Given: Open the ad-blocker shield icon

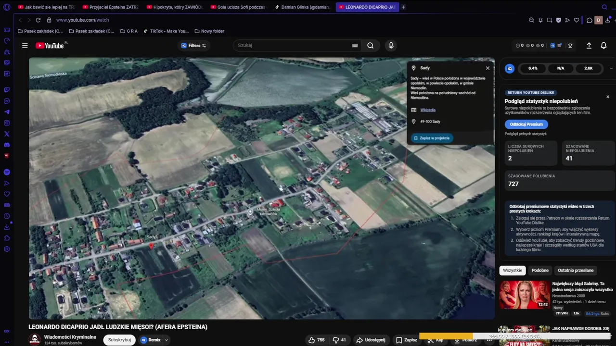Looking at the screenshot, I should [x=558, y=20].
